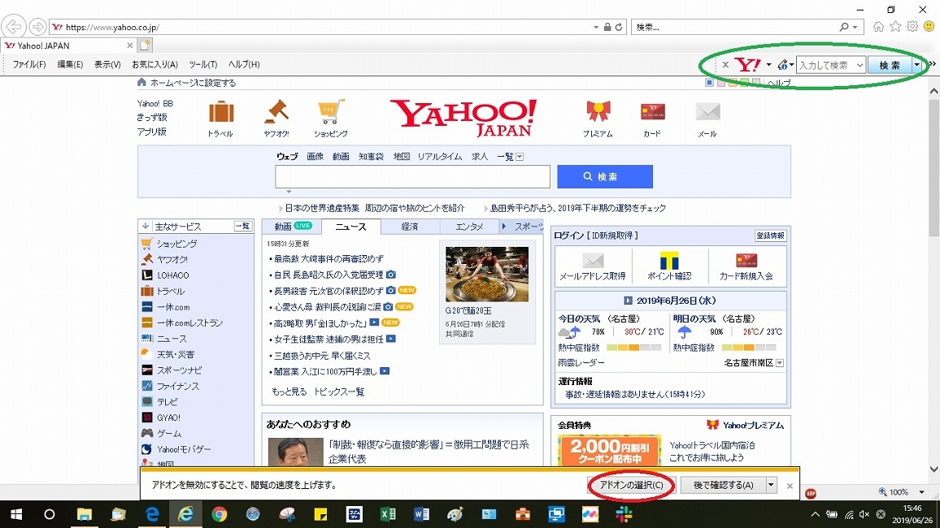940x528 pixels.
Task: Expand the 後で確認する dropdown arrow
Action: tap(772, 485)
